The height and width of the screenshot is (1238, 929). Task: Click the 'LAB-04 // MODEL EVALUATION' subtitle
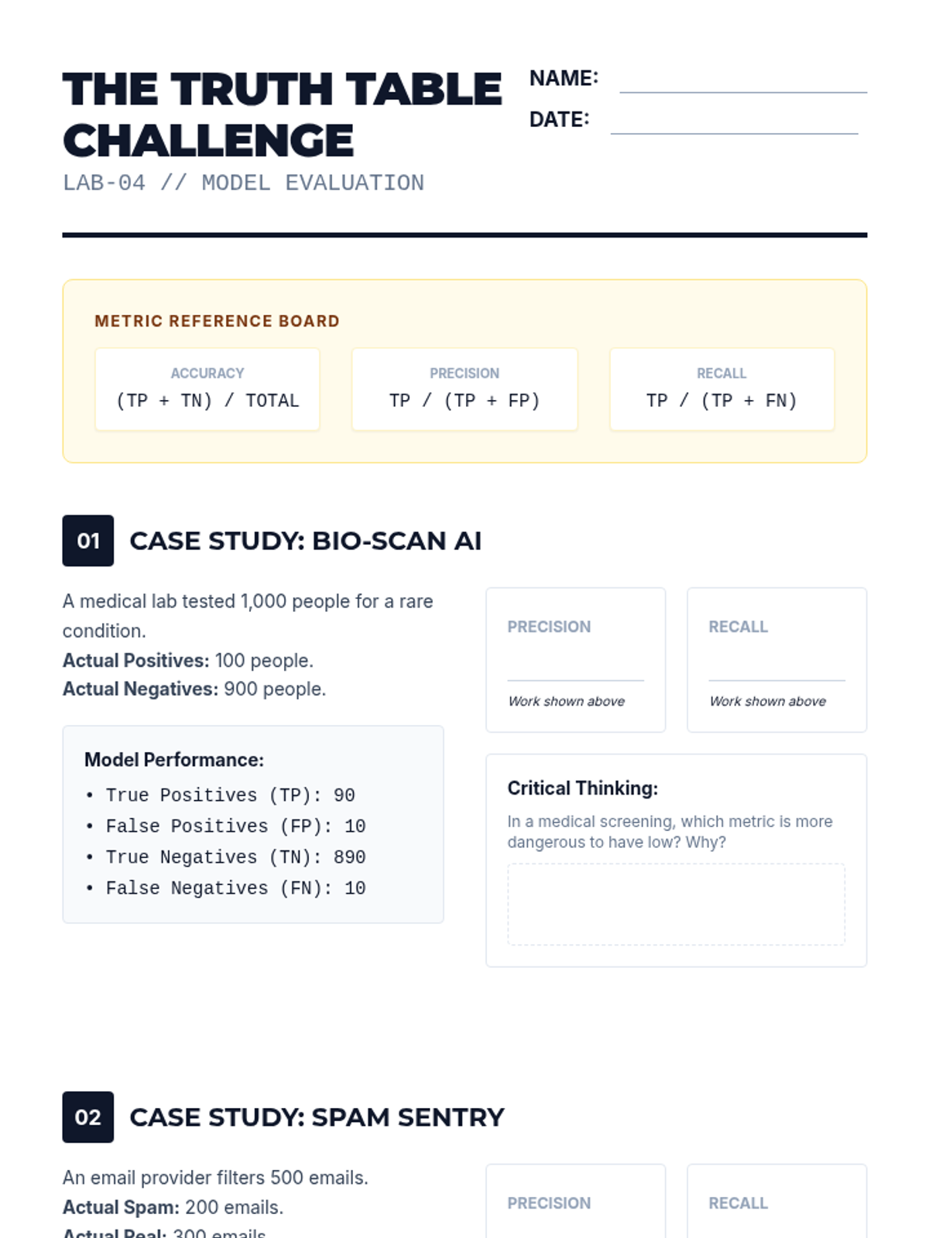coord(243,183)
